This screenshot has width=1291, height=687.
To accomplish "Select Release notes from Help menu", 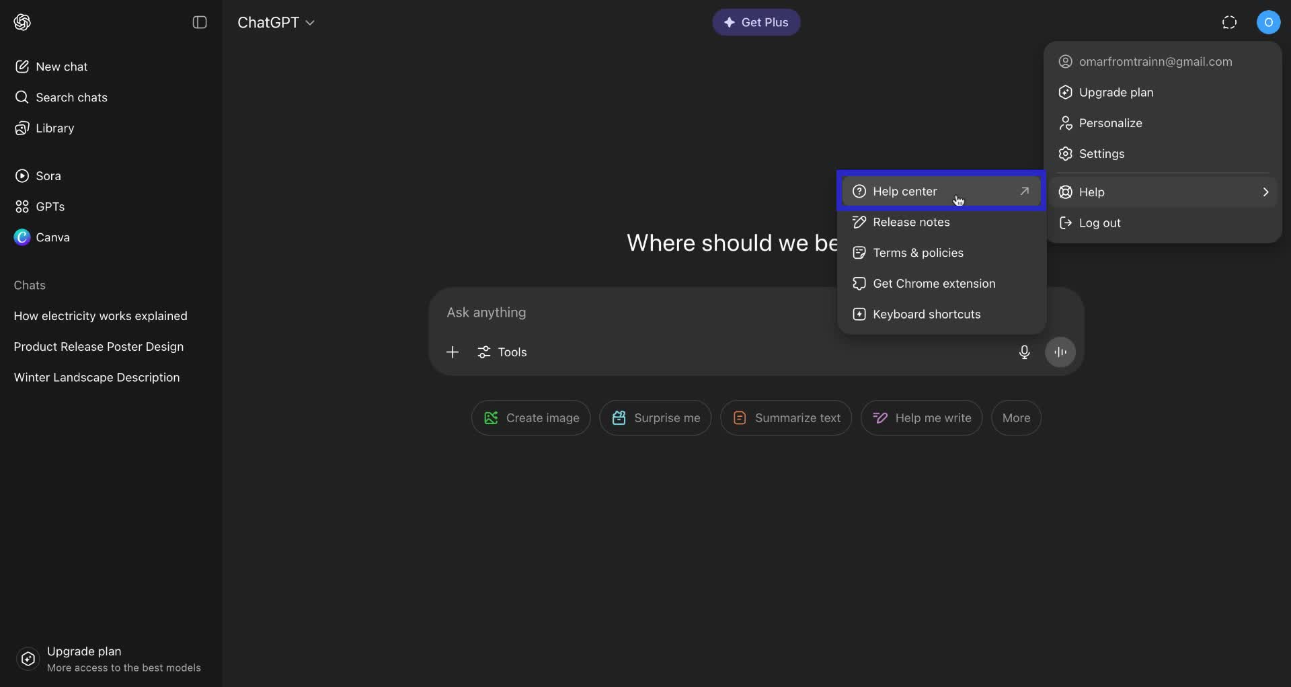I will (x=910, y=223).
